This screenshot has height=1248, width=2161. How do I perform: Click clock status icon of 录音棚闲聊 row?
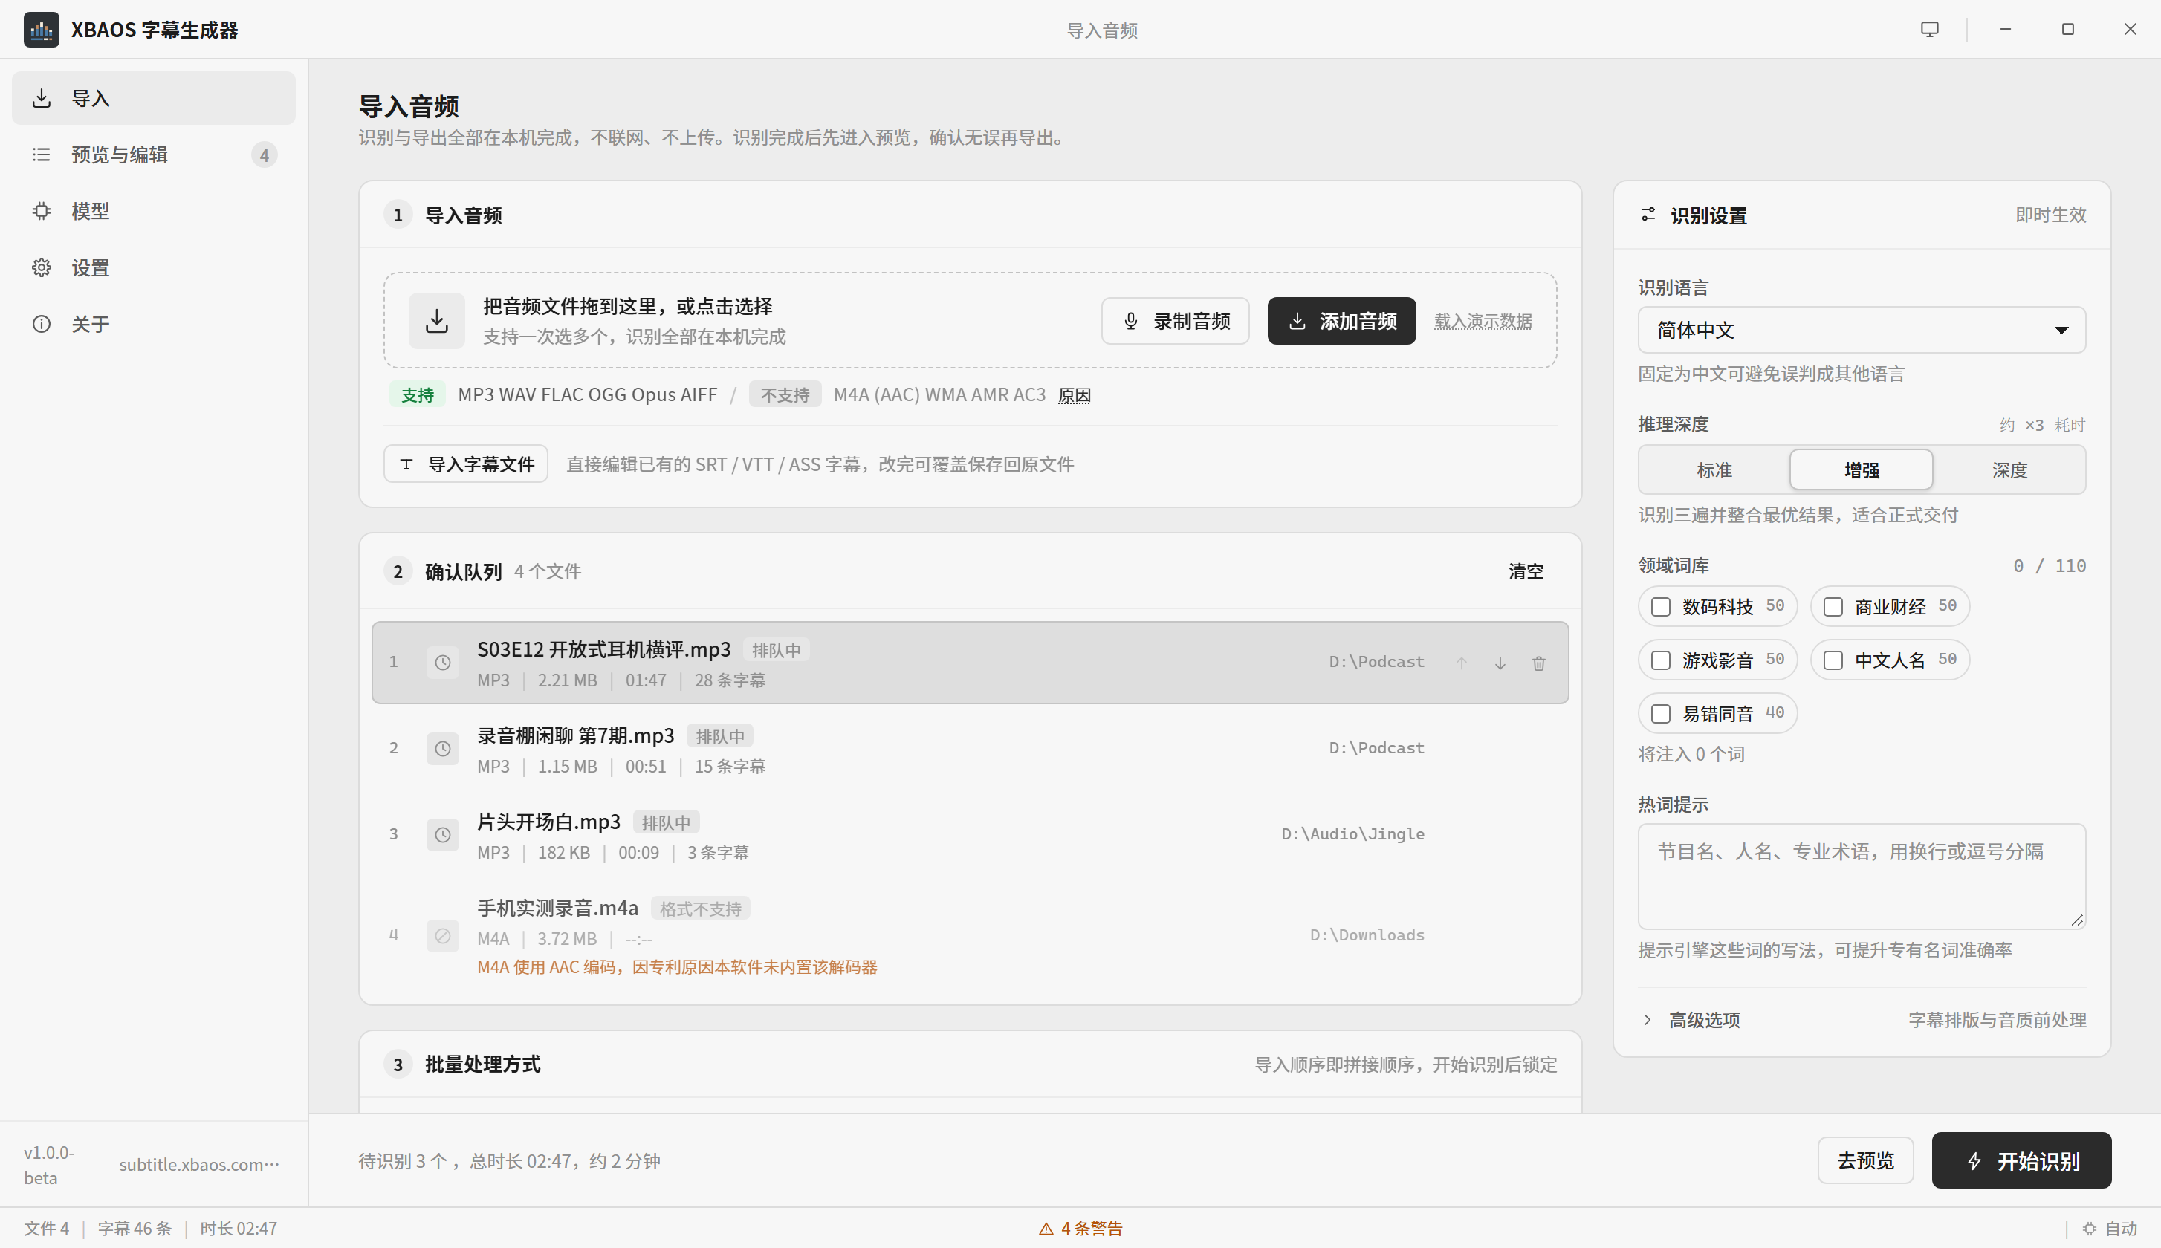(442, 749)
